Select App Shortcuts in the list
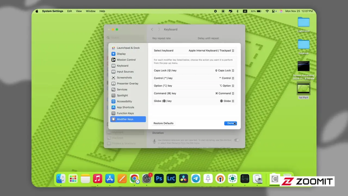Screen dimensions: 348x196 (x=128, y=107)
